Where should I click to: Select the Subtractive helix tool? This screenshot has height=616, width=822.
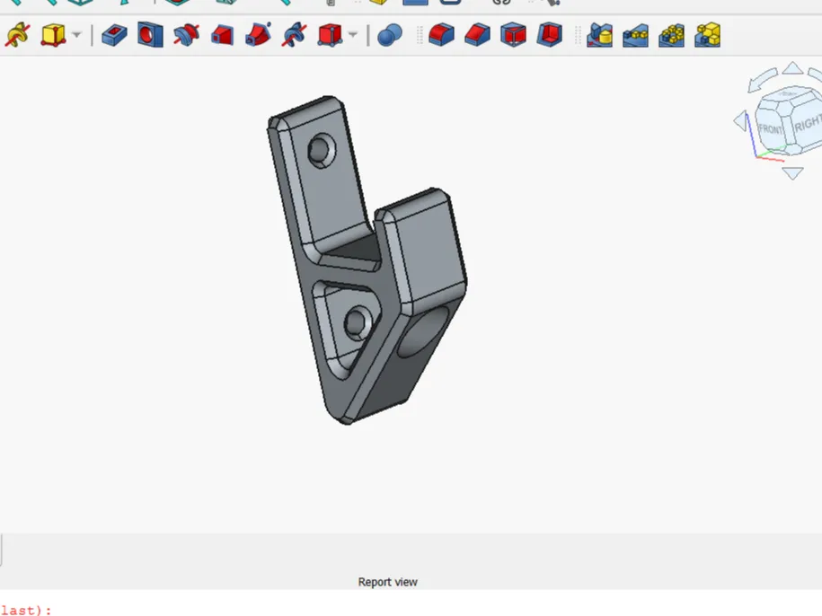coord(294,35)
